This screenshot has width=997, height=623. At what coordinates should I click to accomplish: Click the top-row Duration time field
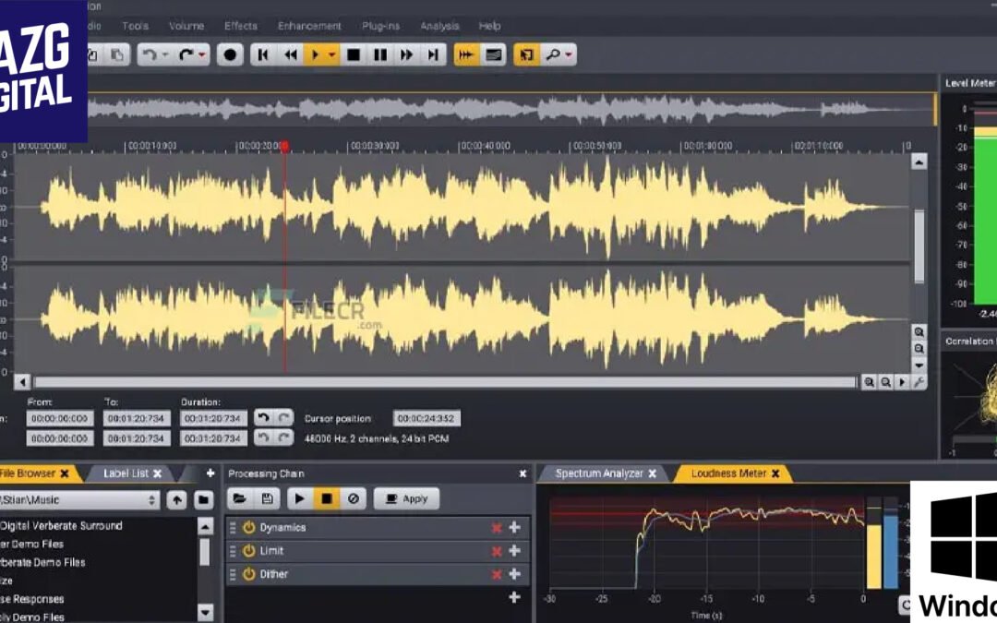213,418
